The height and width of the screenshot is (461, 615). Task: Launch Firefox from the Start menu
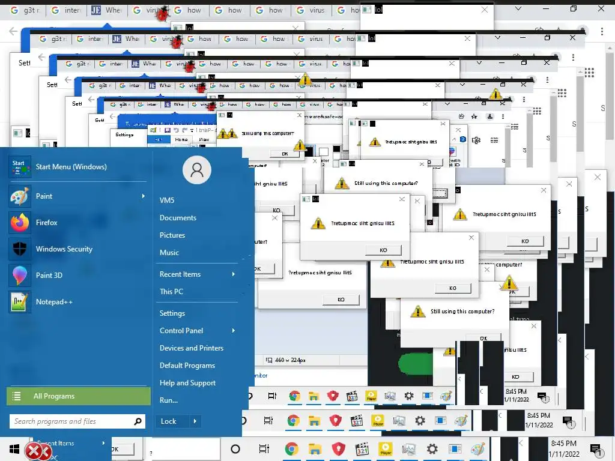(77, 223)
